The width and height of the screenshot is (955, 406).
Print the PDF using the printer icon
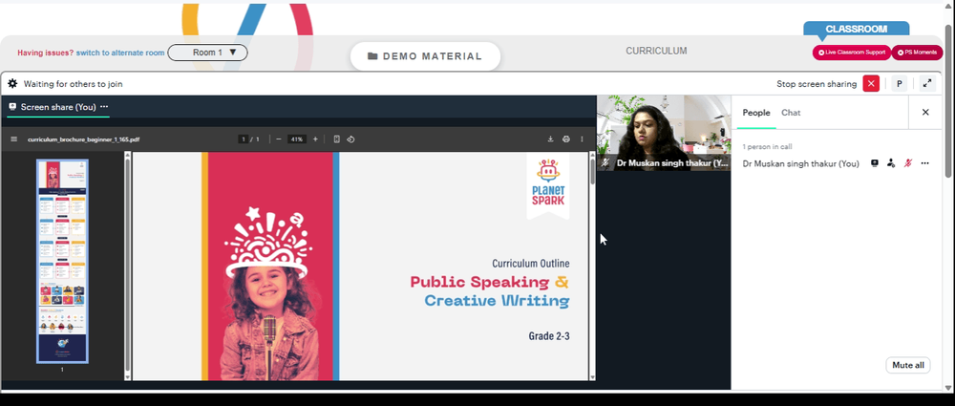(x=566, y=139)
